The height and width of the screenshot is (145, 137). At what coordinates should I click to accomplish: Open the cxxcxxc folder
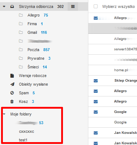click(x=26, y=132)
